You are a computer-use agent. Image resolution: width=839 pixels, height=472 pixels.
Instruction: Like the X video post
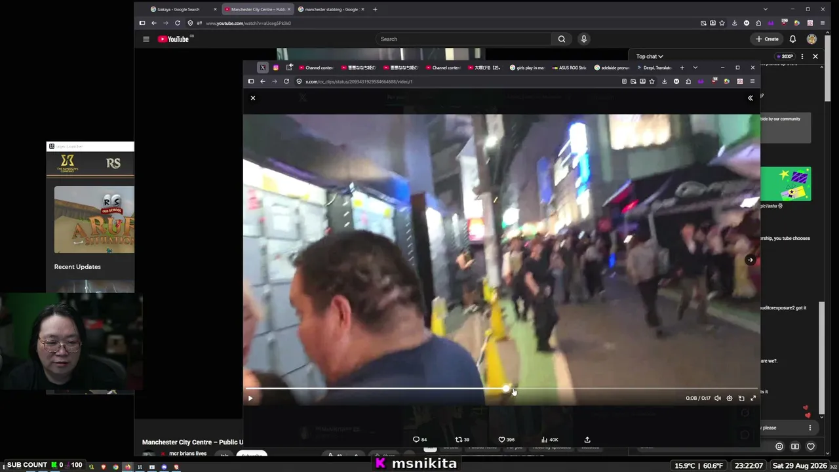point(506,440)
